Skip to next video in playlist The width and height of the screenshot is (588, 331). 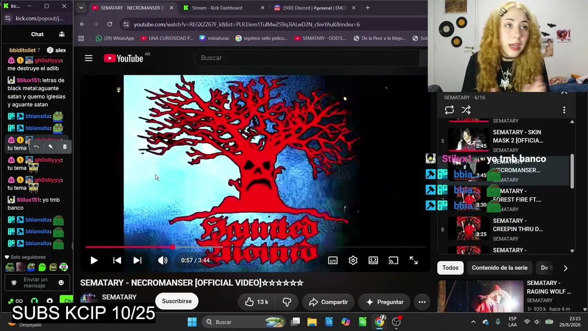137,260
